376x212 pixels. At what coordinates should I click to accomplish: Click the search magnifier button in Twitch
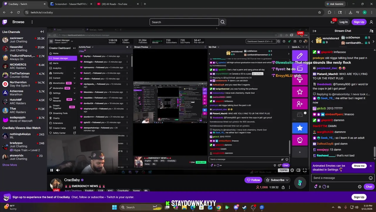coord(223,22)
